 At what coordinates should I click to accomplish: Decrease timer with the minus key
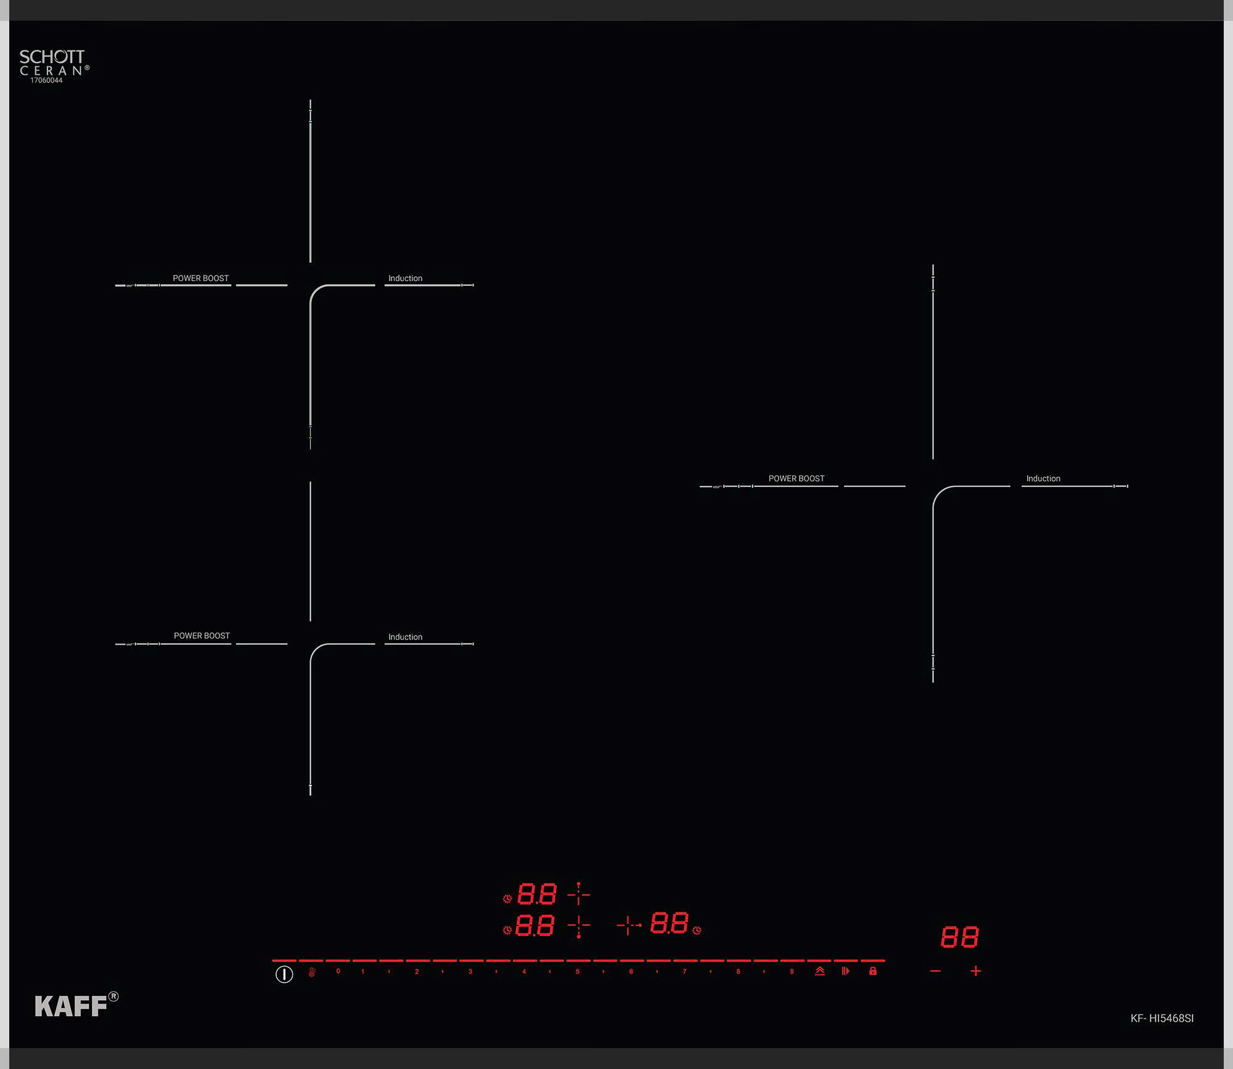click(935, 972)
